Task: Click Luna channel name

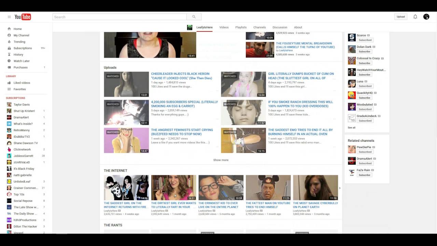Action: click(360, 81)
